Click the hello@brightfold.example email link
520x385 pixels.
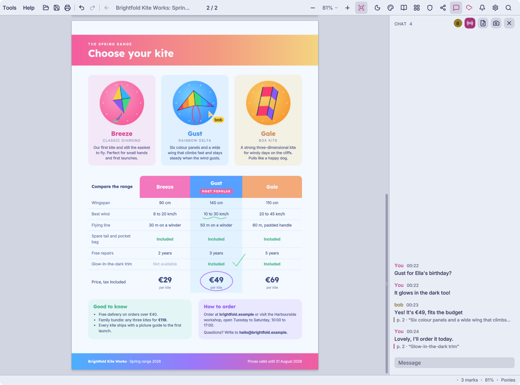[263, 333]
